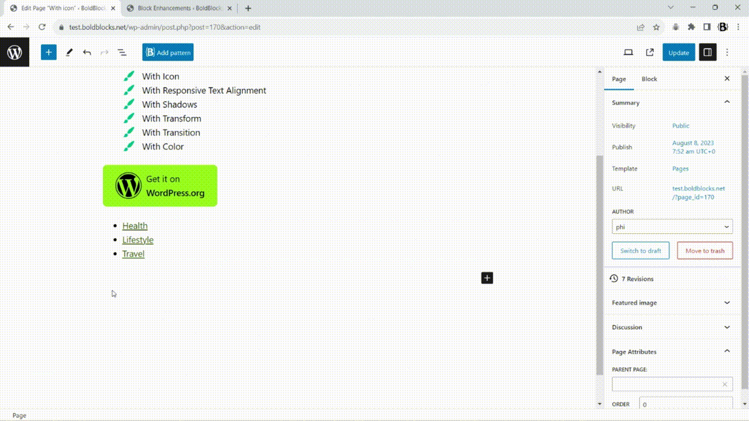
Task: Toggle the Settings sidebar icon
Action: click(707, 53)
